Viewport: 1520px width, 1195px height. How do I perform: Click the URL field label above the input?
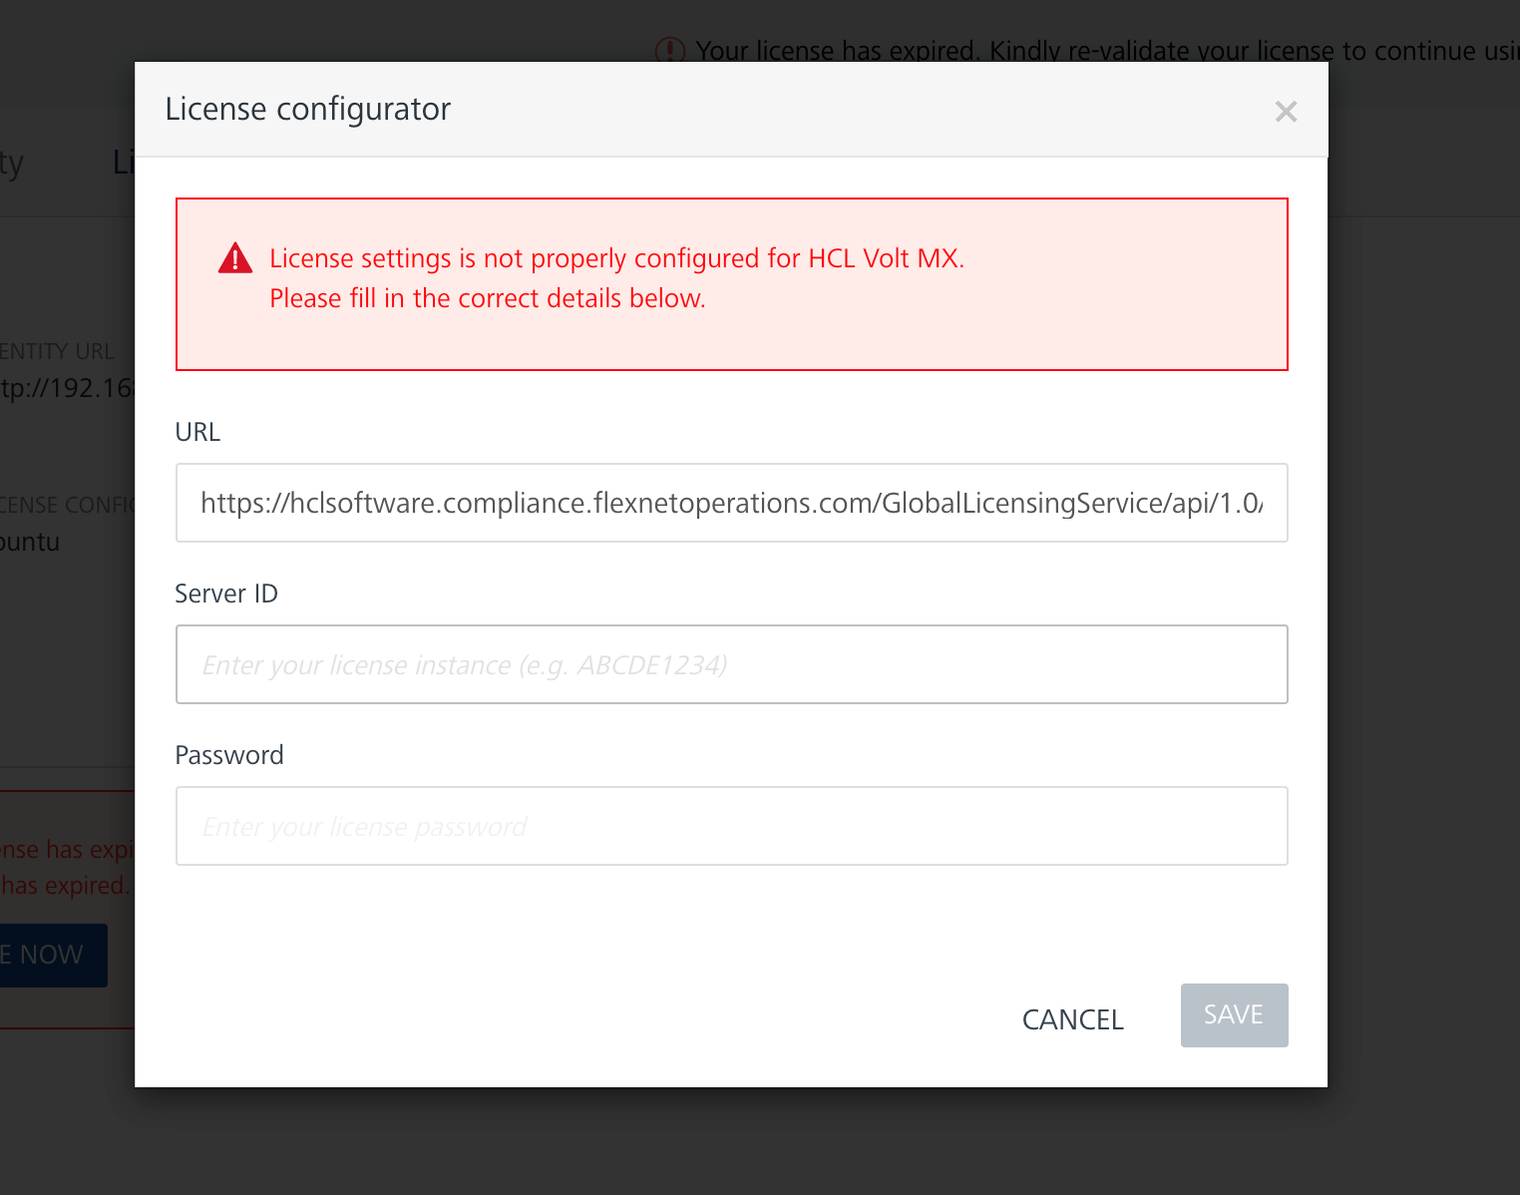[x=197, y=431]
